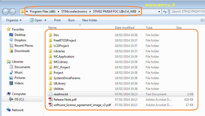Viewport: 205px width, 116px height.
Task: Click the Text Document type cell
Action: coord(156,94)
